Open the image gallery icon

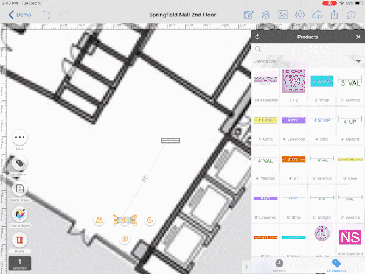283,15
